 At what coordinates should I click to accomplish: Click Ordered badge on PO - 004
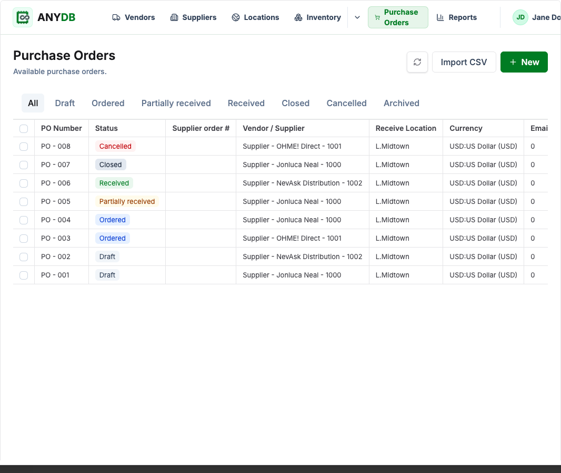point(112,220)
